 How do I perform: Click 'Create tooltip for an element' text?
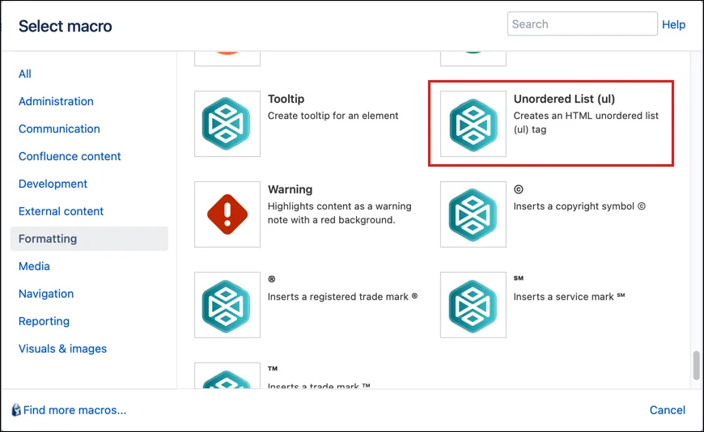[x=333, y=116]
